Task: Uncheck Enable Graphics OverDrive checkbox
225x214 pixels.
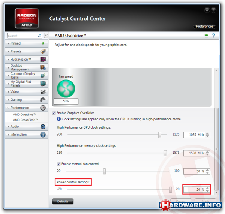Action: pyautogui.click(x=54, y=113)
